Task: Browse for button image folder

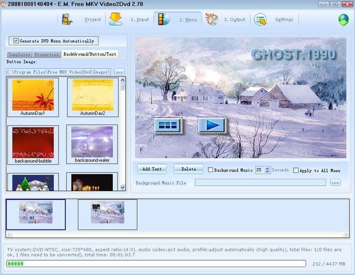Action: [119, 72]
